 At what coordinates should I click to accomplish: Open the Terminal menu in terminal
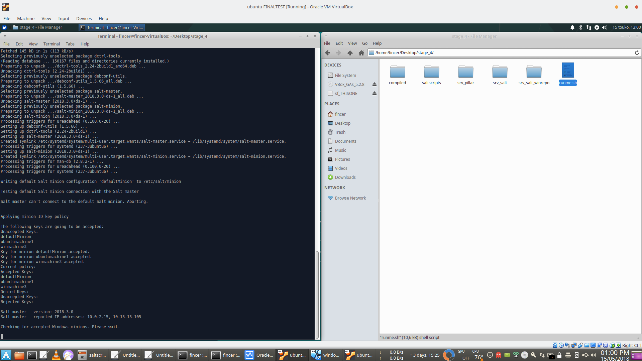click(51, 44)
